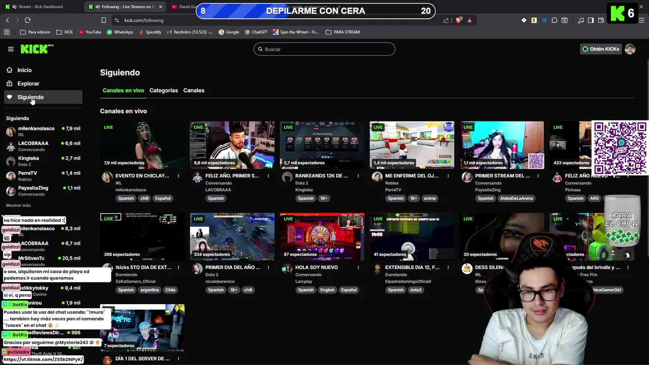Open milenkanolasco channel in Siguiendo sidebar
The height and width of the screenshot is (365, 649).
pyautogui.click(x=43, y=131)
